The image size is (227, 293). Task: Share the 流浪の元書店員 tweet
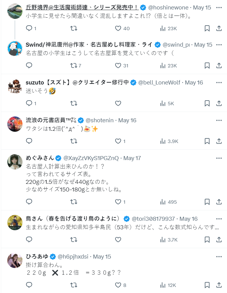pyautogui.click(x=219, y=141)
